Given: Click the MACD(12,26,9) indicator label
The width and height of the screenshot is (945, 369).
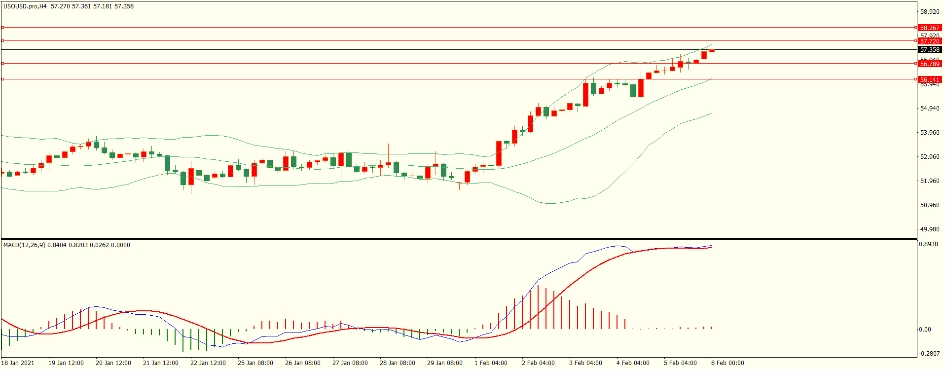Looking at the screenshot, I should pos(25,245).
